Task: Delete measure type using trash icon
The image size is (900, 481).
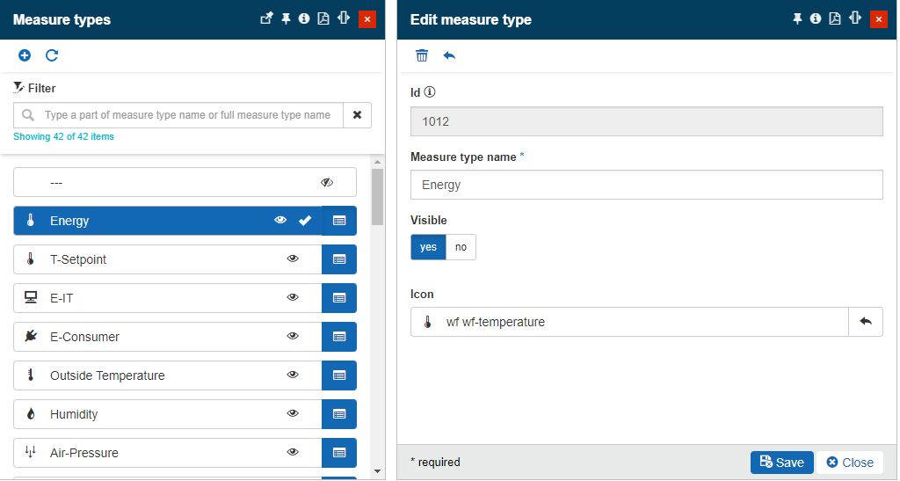Action: [422, 55]
